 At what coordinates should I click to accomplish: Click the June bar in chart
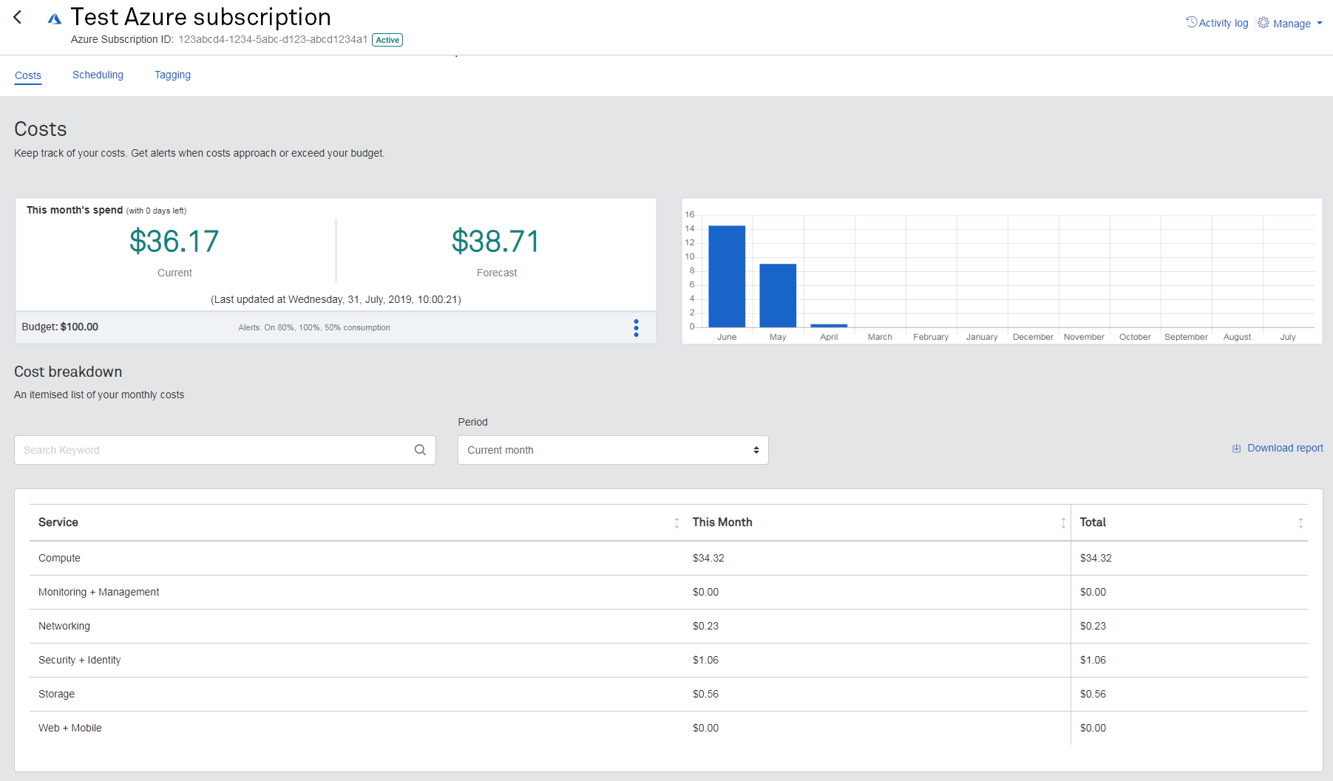pos(727,276)
